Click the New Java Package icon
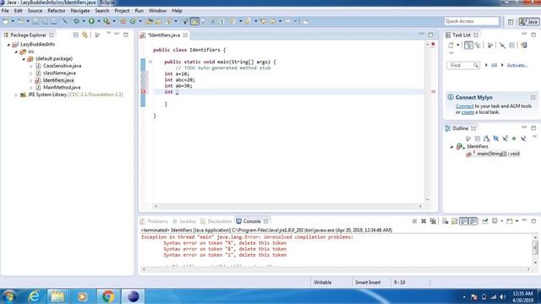 pos(123,21)
